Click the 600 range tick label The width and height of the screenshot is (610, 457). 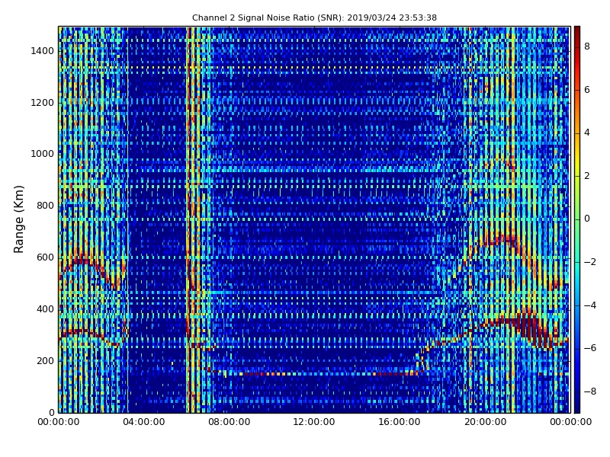click(45, 257)
